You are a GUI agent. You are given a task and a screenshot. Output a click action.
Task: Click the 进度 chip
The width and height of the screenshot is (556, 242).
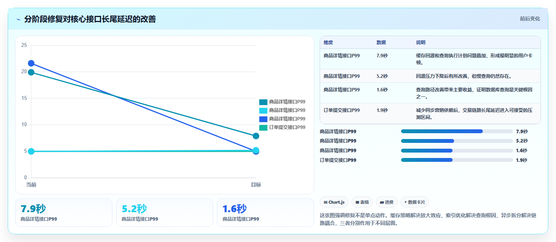click(387, 202)
